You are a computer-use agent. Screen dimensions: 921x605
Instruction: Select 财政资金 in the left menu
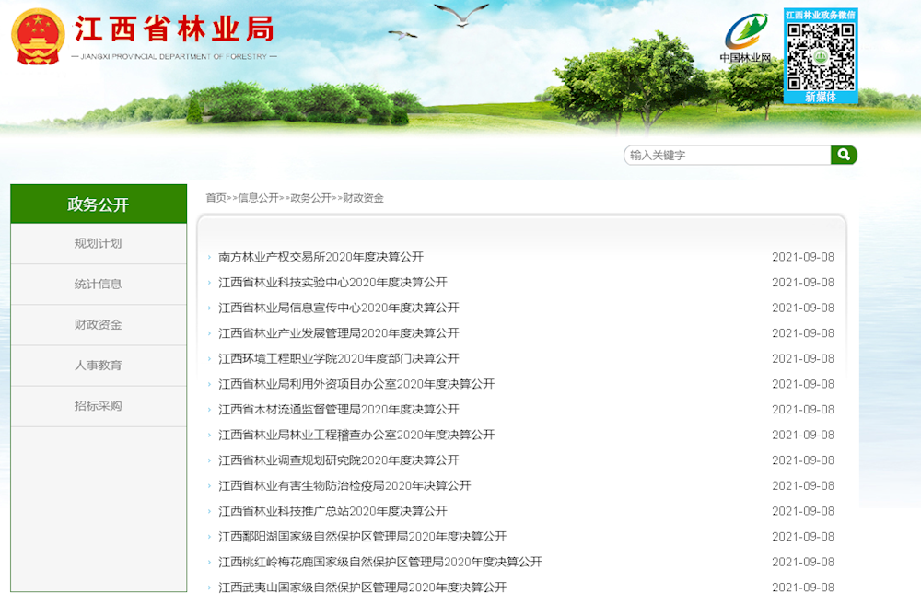99,325
